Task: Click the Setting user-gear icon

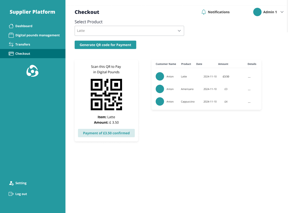Action: click(x=11, y=183)
